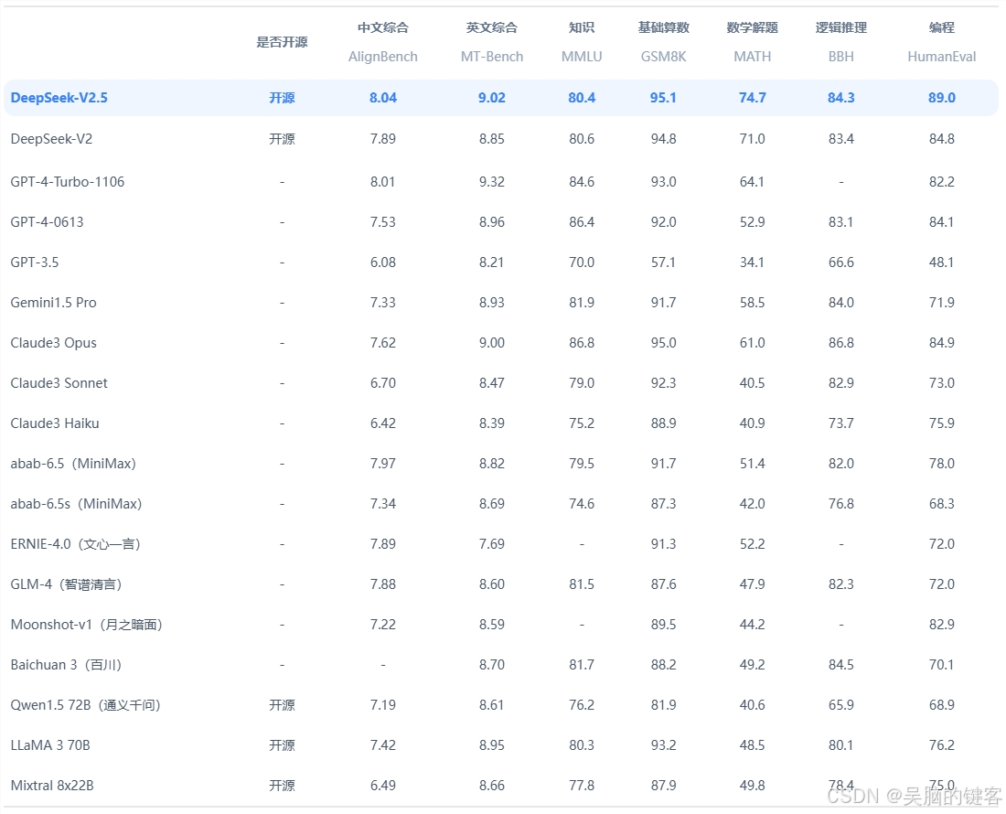Click the 逻辑推理 header label

(841, 27)
